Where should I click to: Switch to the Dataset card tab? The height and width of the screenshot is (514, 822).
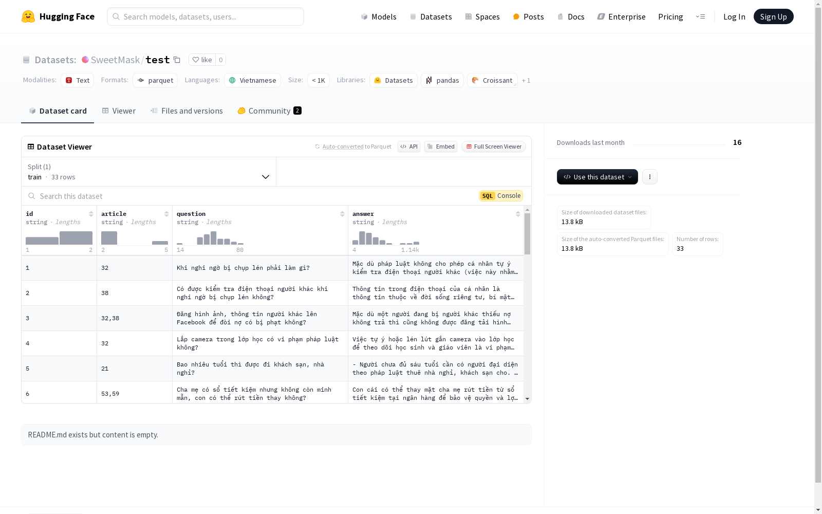58,111
